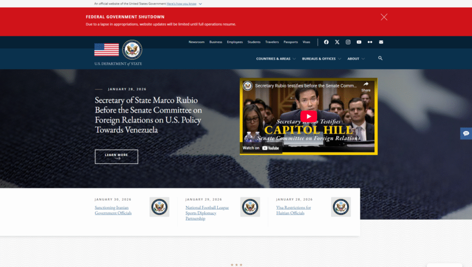Play the Secretary Rubio testimony video
This screenshot has height=267, width=472.
(x=308, y=116)
